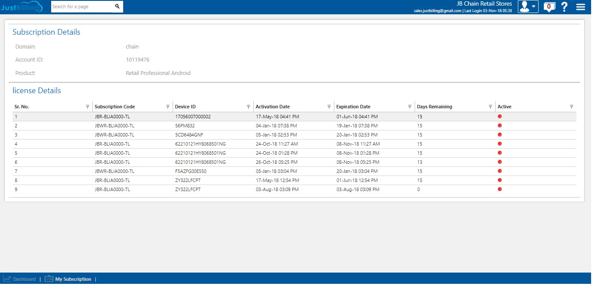
Task: Open the help question mark
Action: pos(564,7)
